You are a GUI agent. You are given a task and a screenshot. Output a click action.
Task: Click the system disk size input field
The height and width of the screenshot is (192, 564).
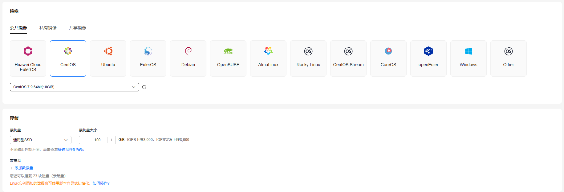pyautogui.click(x=97, y=140)
